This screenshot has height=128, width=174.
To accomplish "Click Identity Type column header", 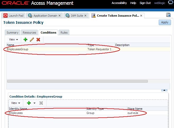I will [107, 109].
